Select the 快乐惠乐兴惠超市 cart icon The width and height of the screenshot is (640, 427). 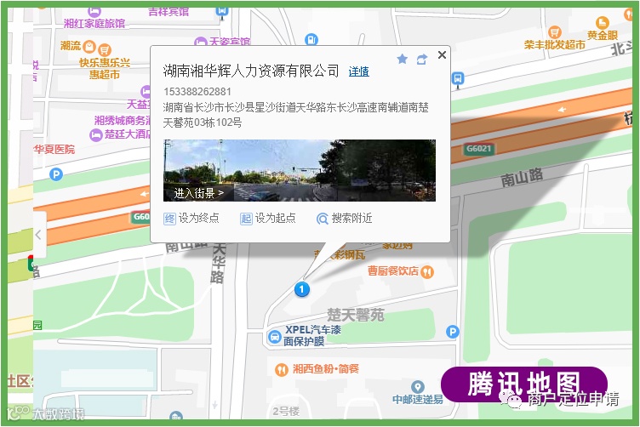105,49
